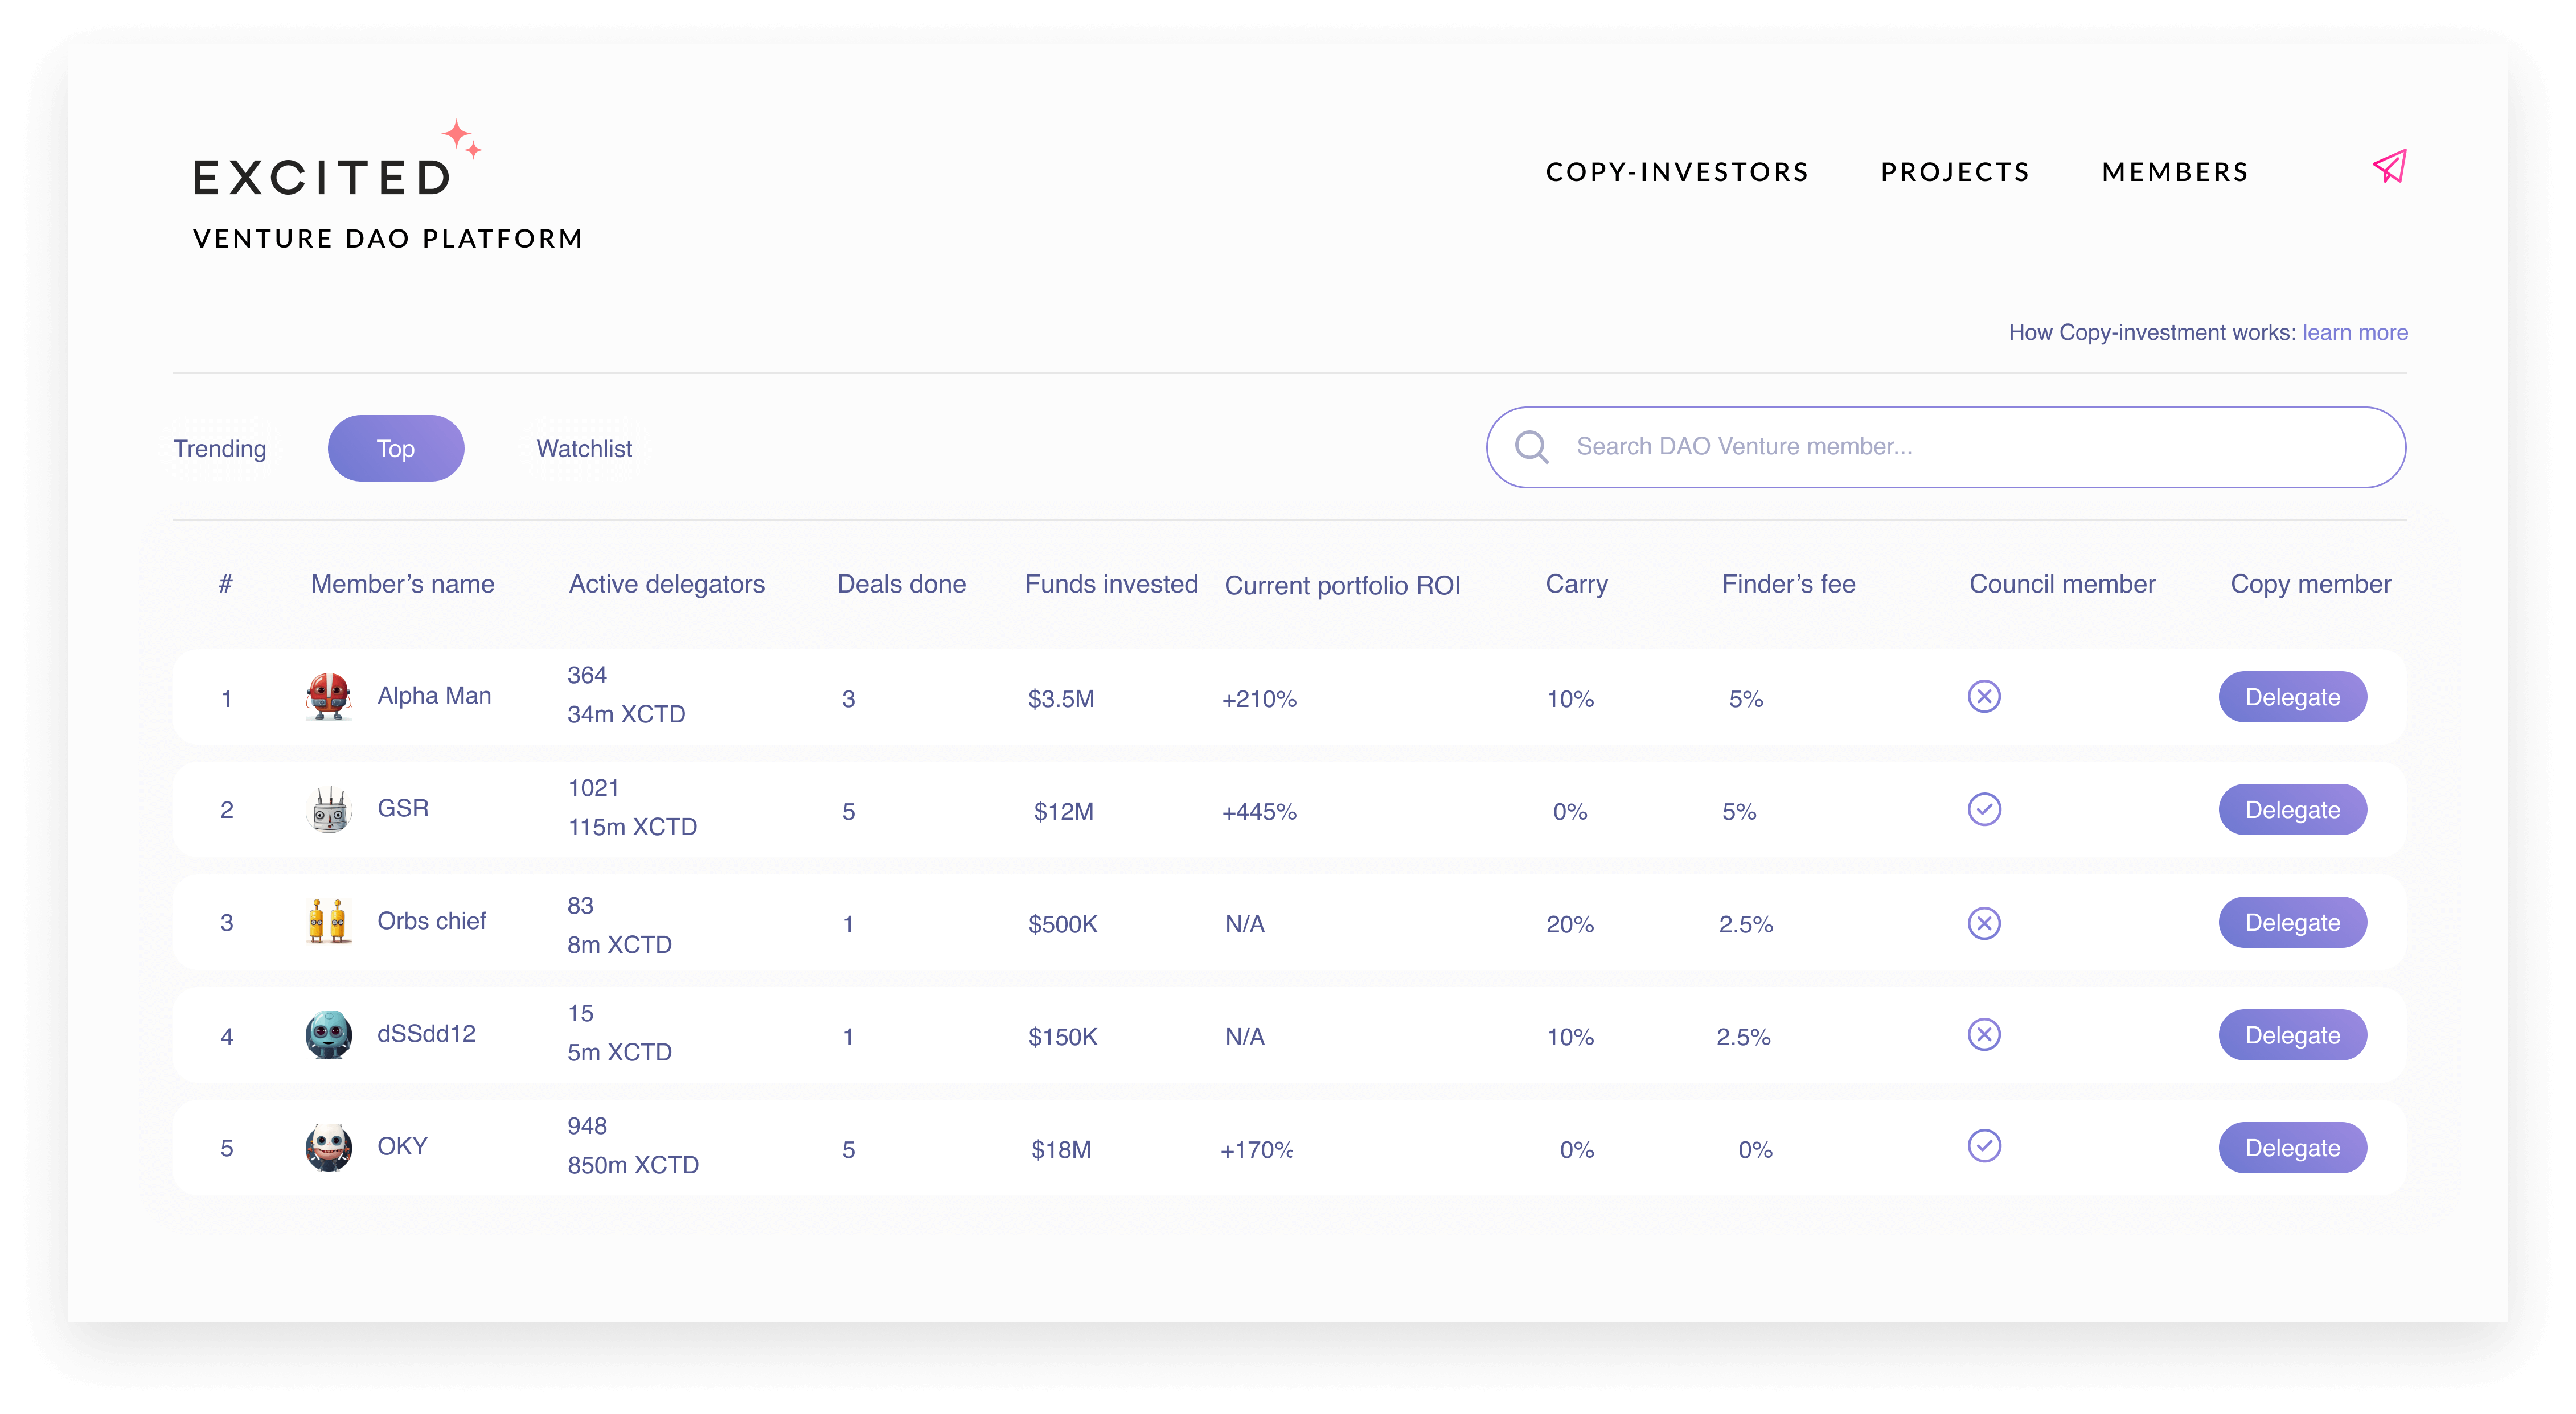
Task: Switch to the Trending tab
Action: pos(220,449)
